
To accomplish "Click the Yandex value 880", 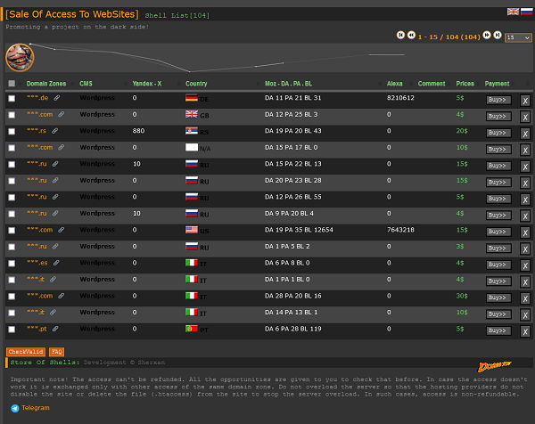I will tap(138, 131).
